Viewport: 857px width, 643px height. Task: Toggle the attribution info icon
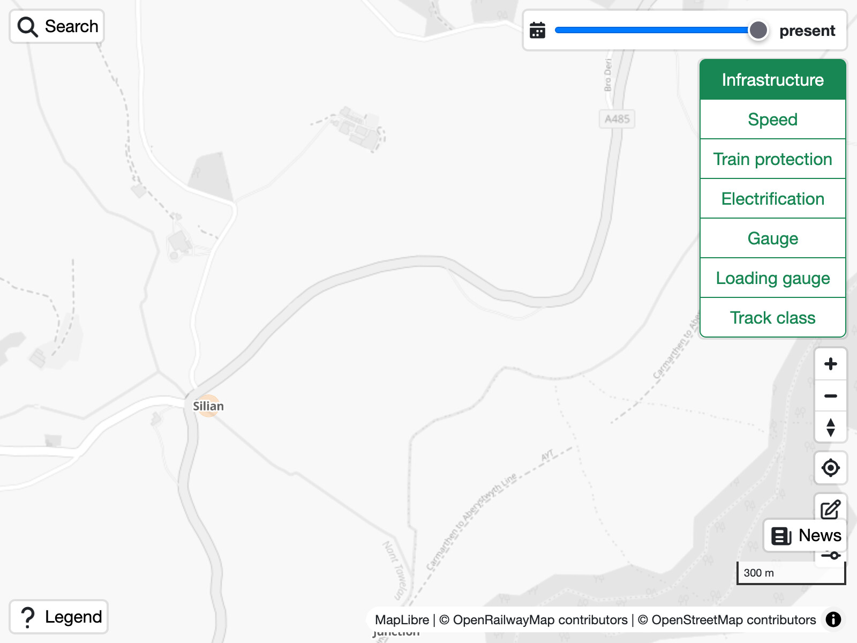833,619
